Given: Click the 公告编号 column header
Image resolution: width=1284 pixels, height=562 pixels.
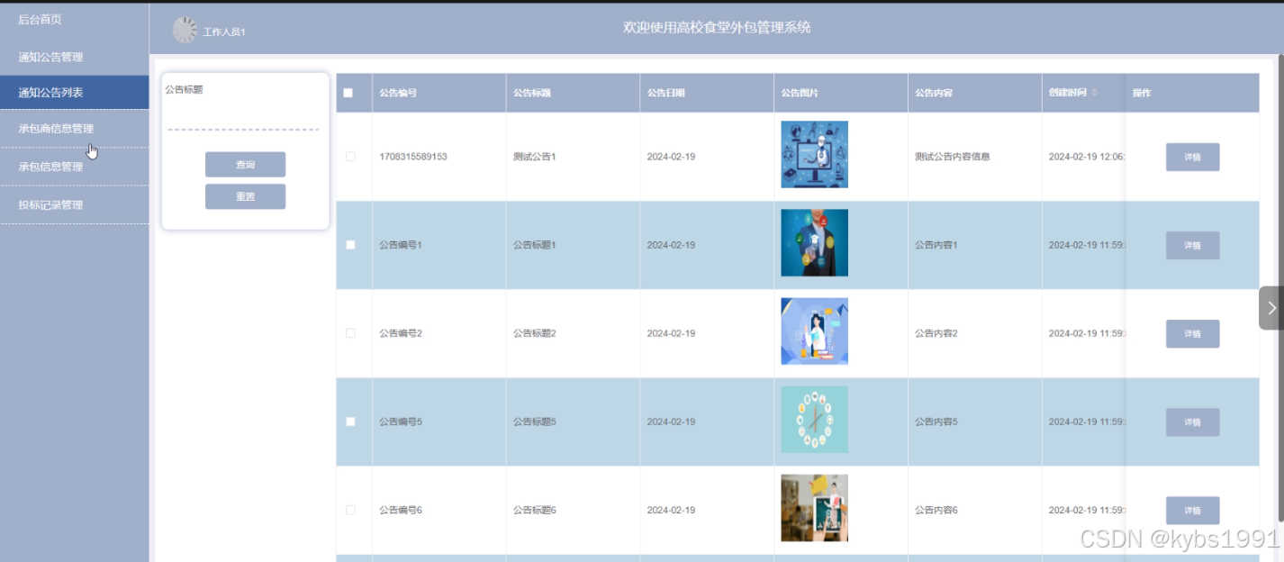Looking at the screenshot, I should pos(439,93).
